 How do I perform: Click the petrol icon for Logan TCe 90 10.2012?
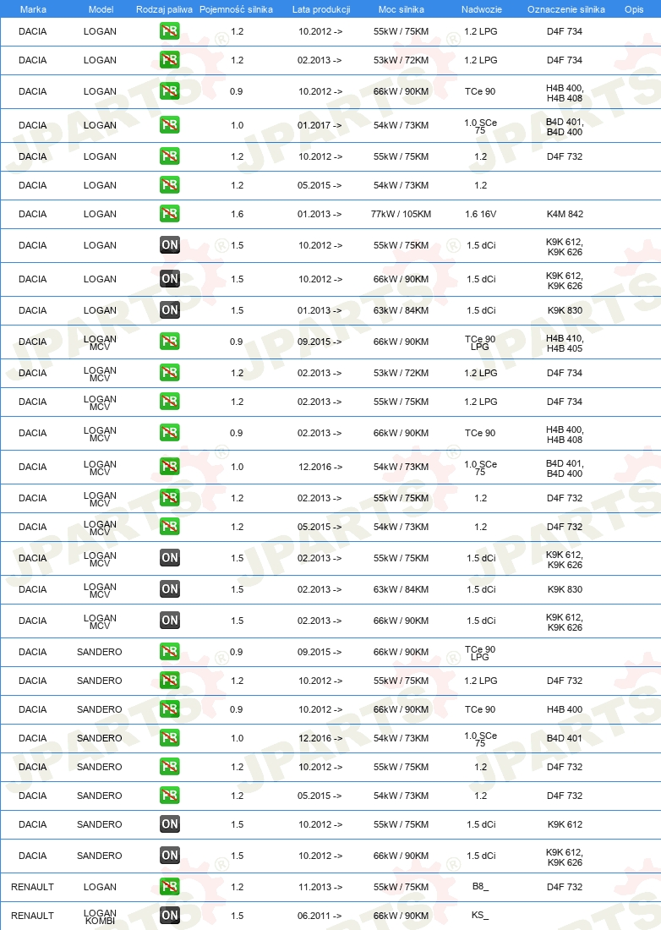170,91
